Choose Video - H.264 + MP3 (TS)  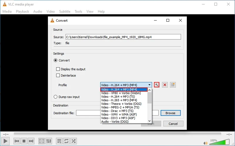pos(124,97)
